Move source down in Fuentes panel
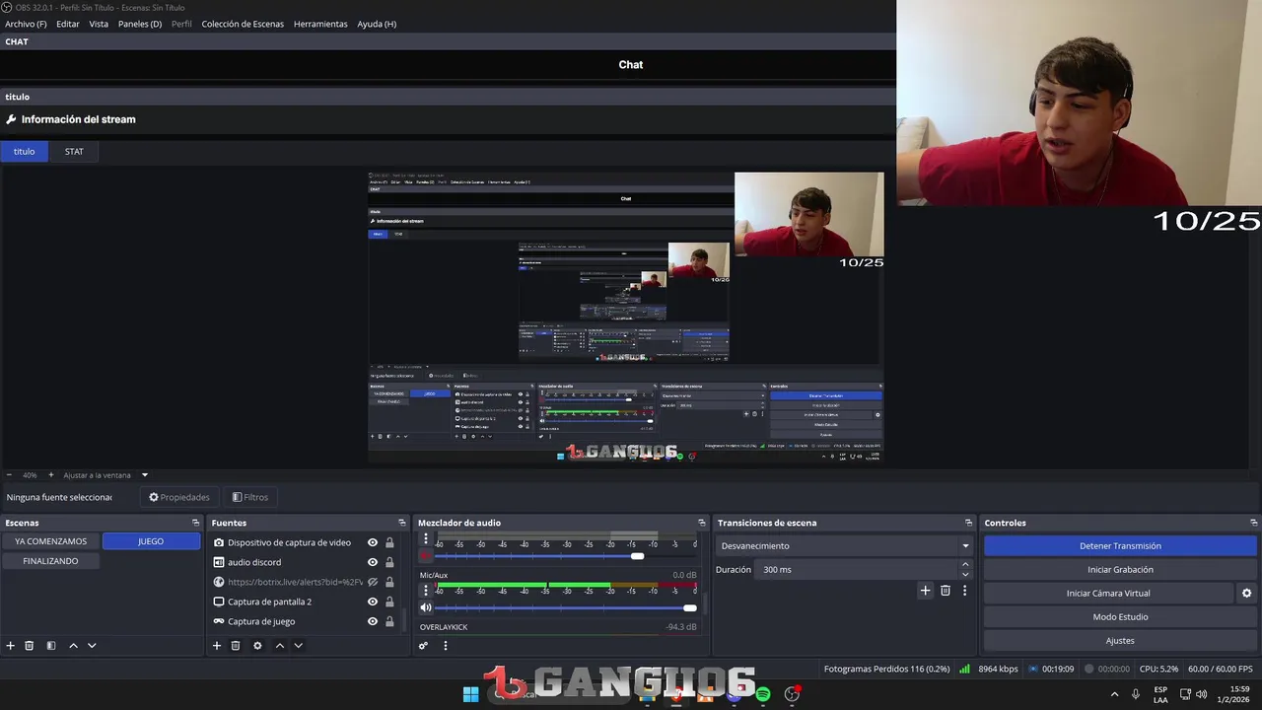 click(x=298, y=646)
